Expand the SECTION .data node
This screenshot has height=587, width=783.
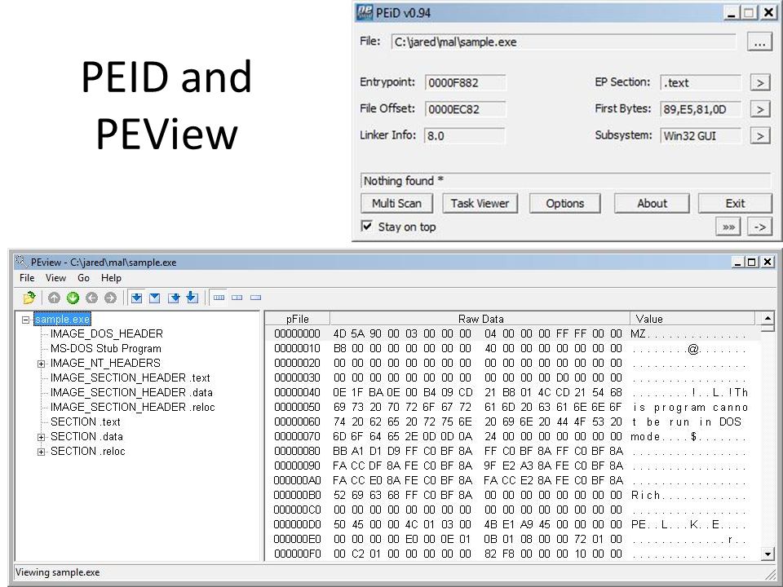(x=41, y=437)
